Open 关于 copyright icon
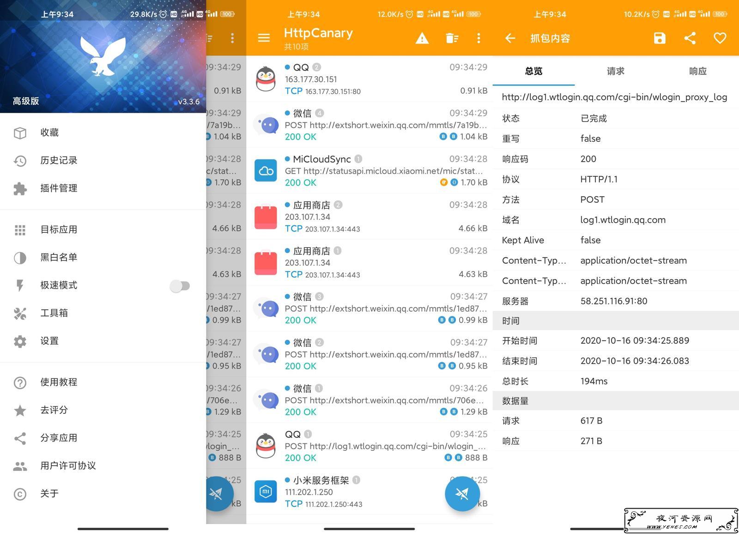739x534 pixels. coord(20,494)
